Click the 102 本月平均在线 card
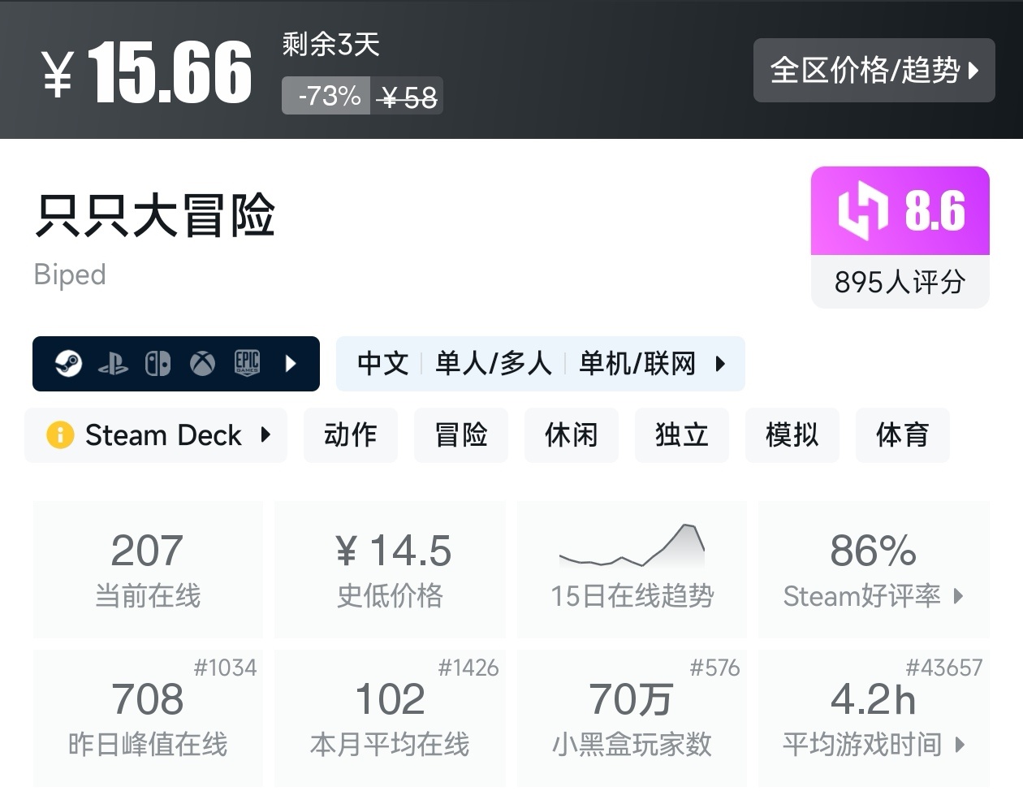 click(390, 719)
